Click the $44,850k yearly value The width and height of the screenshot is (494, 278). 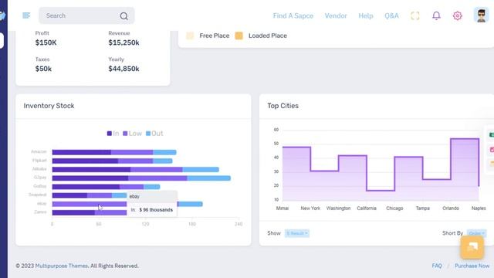click(x=123, y=69)
